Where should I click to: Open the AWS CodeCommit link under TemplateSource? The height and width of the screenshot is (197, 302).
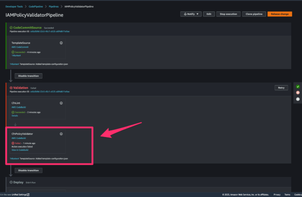20,47
